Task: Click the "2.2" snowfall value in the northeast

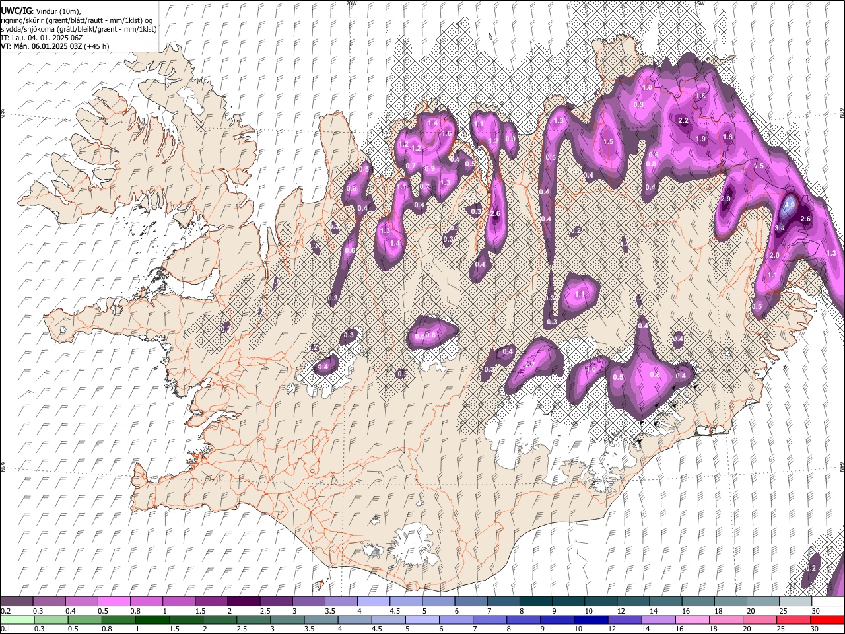Action: (683, 120)
